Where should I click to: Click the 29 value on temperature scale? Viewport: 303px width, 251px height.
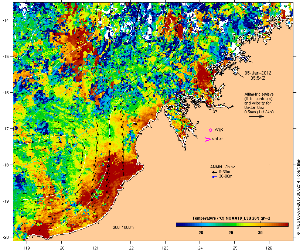click(x=231, y=233)
